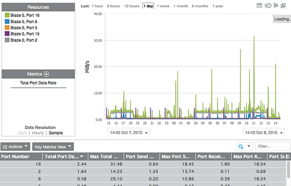Click the Filter input field
Screen dimensions: 291x186
[272, 146]
